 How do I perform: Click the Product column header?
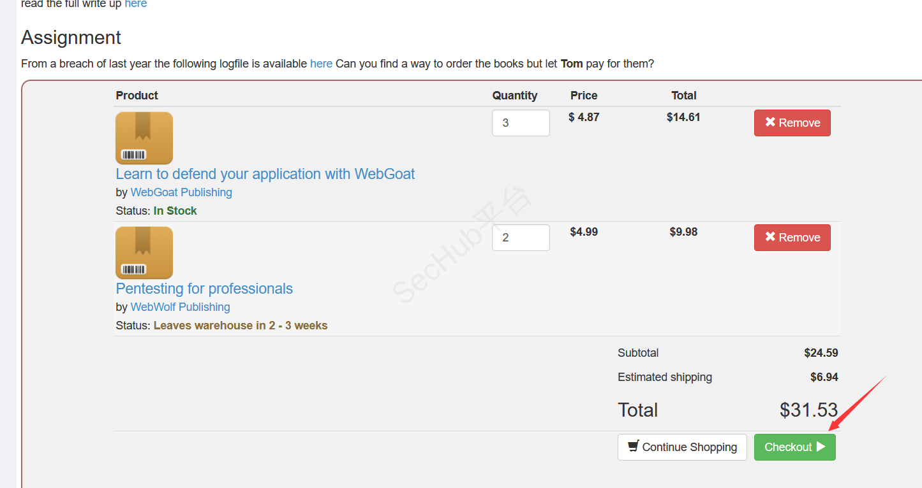tap(137, 96)
